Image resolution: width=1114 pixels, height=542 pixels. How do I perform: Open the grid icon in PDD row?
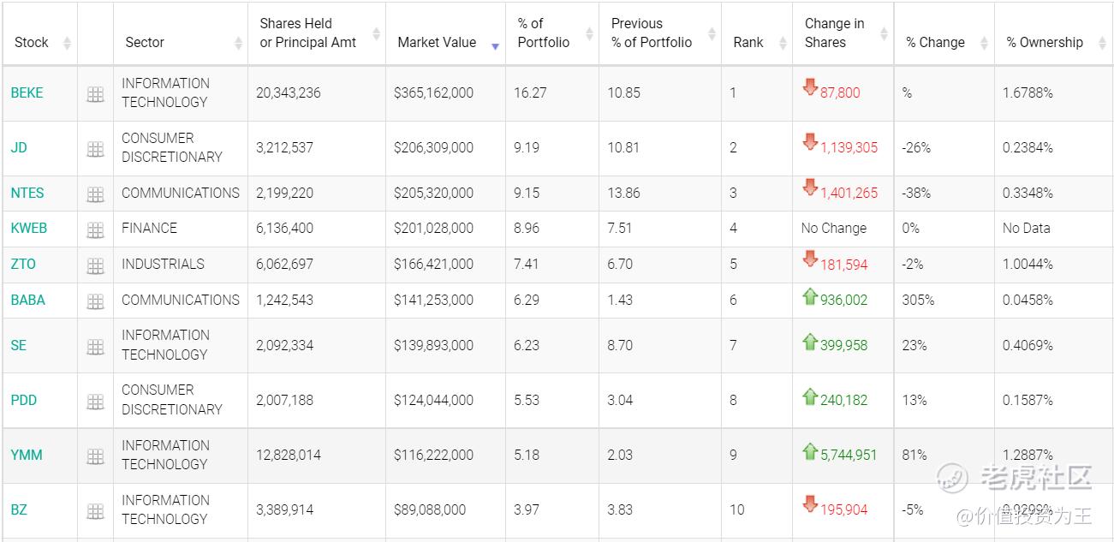[95, 402]
